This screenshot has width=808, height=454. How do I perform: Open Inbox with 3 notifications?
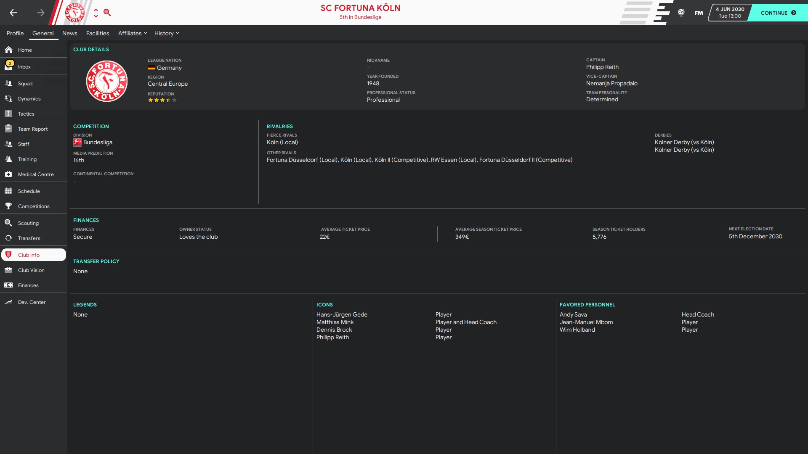(x=24, y=67)
